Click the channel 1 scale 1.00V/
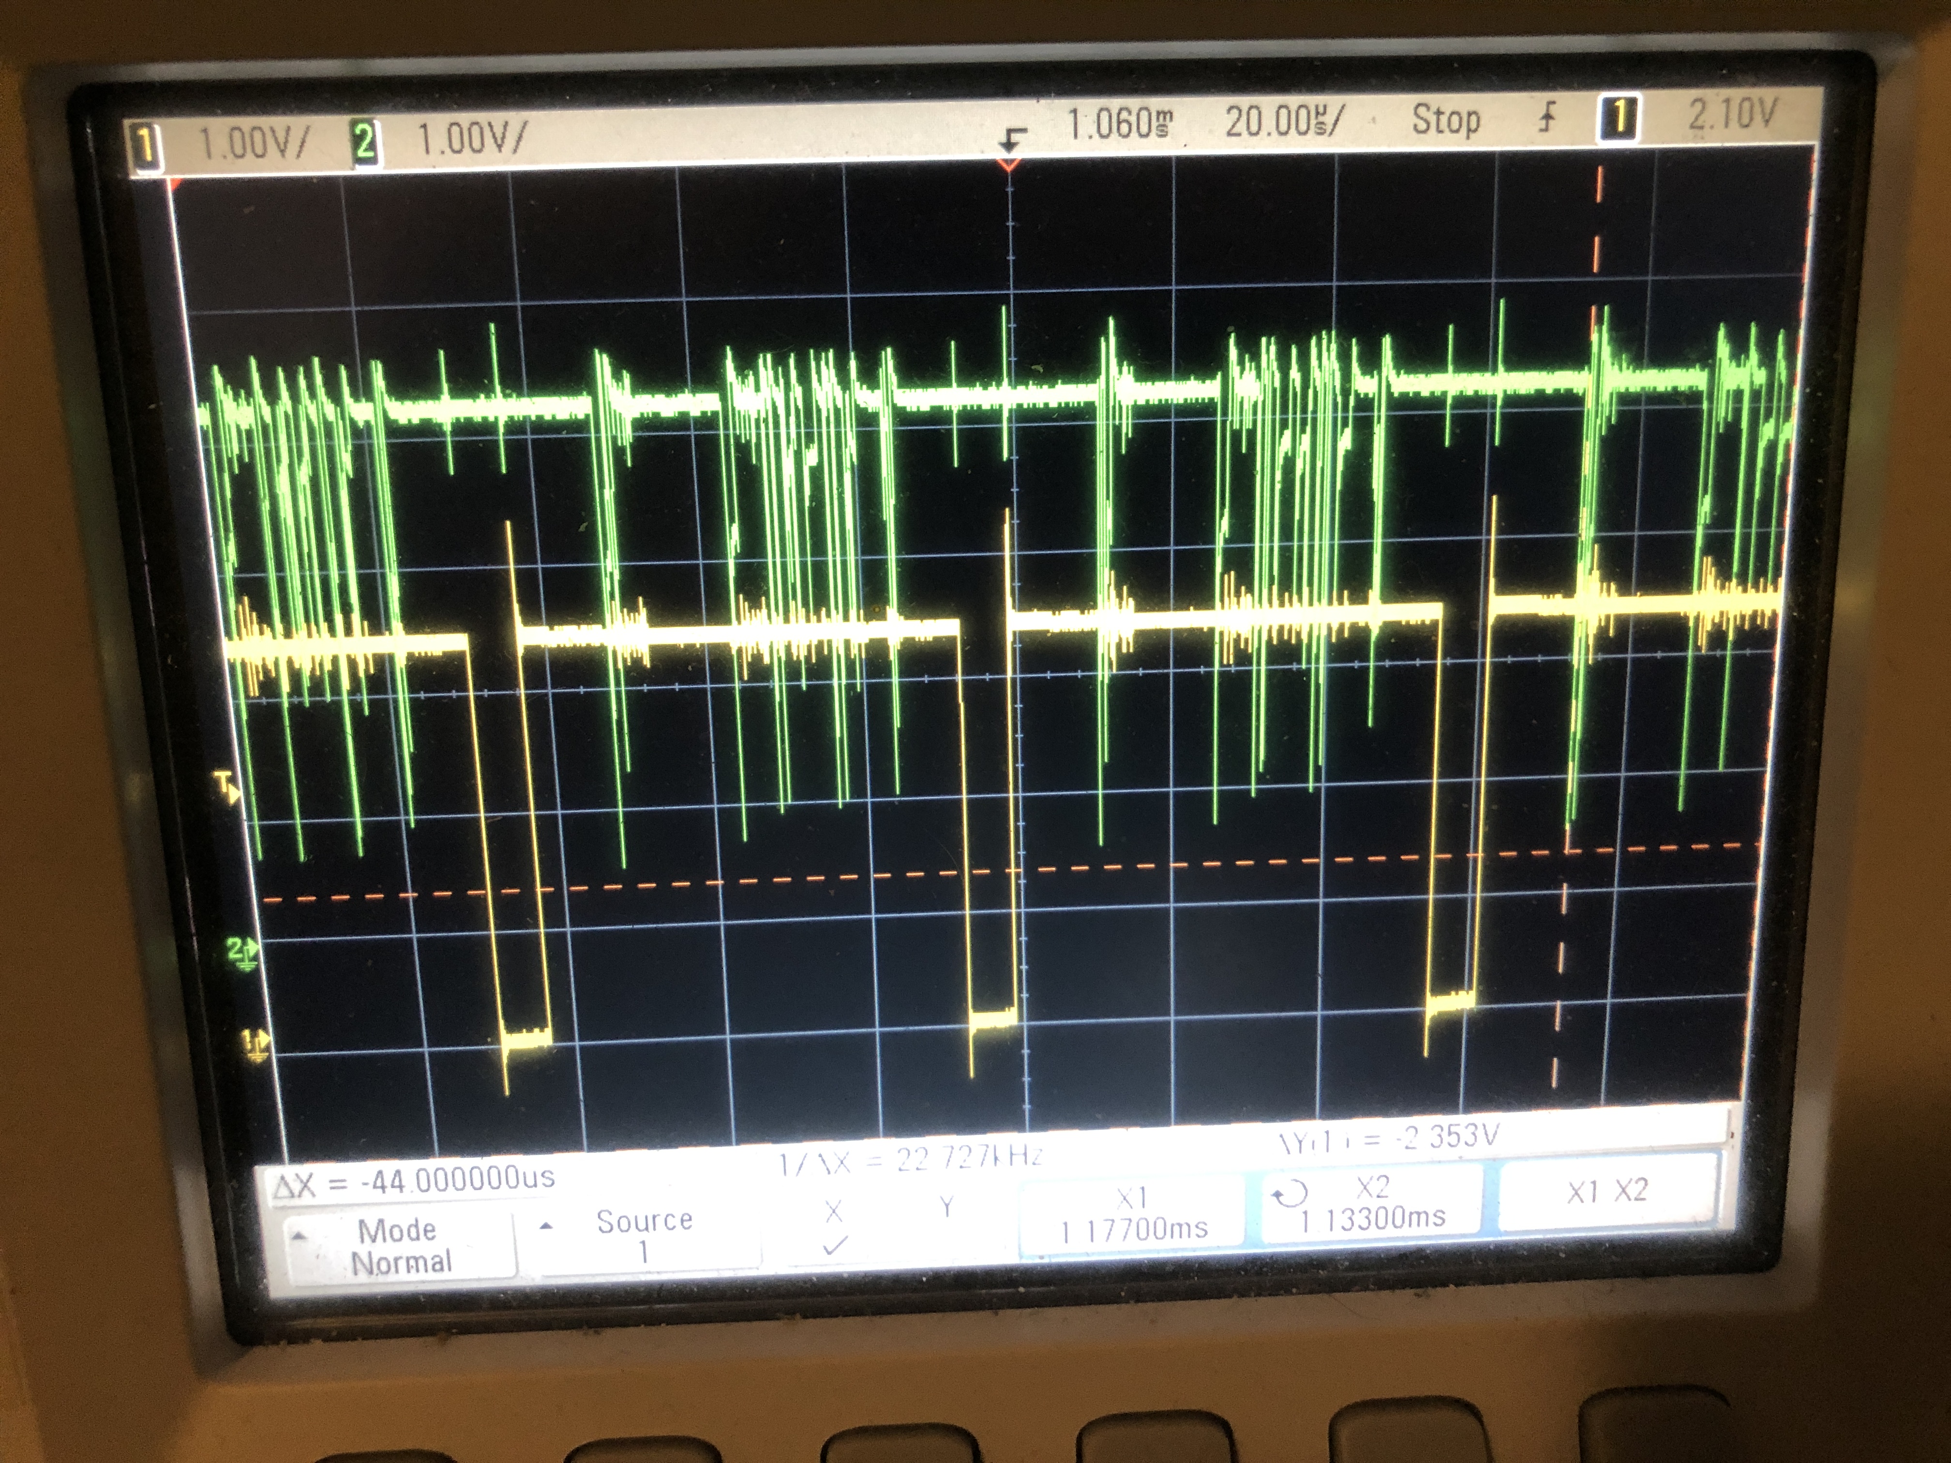1951x1463 pixels. tap(254, 143)
